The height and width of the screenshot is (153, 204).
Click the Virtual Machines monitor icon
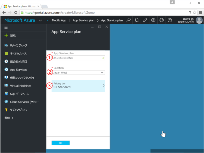point(6,86)
